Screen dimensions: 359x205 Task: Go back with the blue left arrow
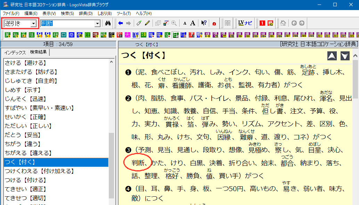point(121,23)
